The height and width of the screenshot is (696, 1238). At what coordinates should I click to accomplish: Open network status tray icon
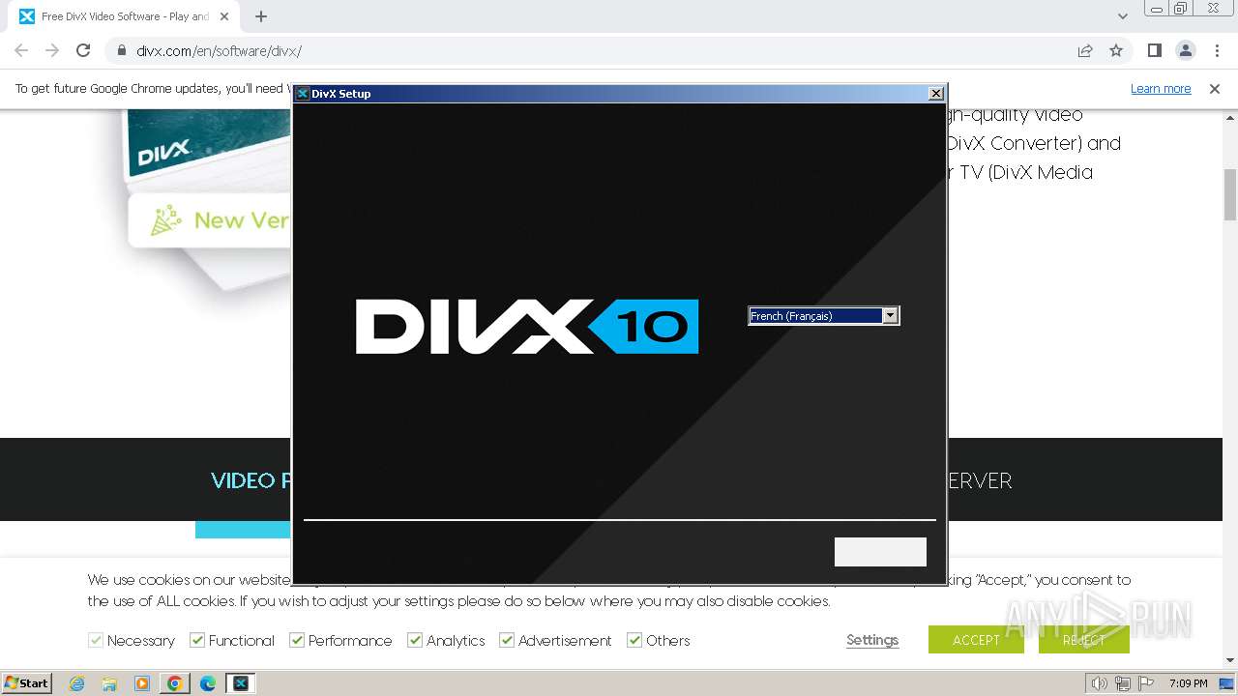click(1123, 683)
